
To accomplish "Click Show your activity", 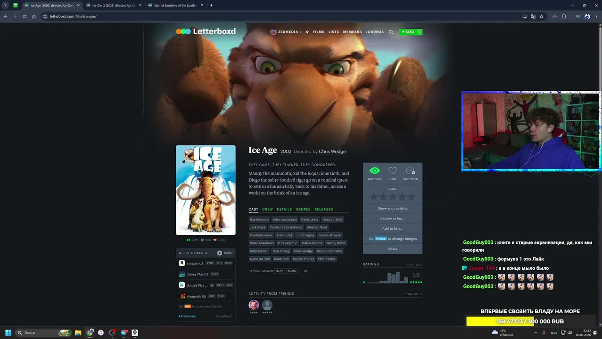I will (393, 209).
